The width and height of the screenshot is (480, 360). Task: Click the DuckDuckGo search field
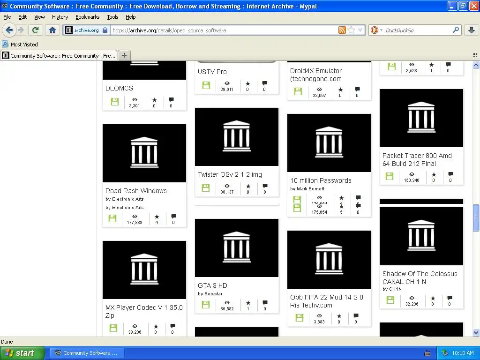point(418,30)
